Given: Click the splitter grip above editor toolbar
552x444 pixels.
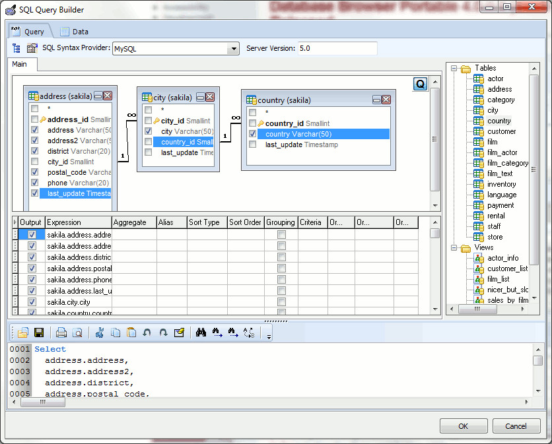Looking at the screenshot, I should pos(276,321).
